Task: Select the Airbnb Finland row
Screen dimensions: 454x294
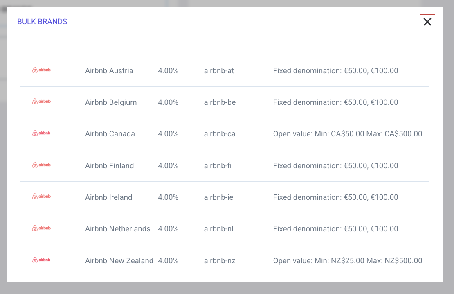Action: click(x=225, y=165)
